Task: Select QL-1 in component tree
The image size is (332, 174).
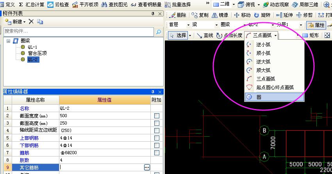Action: (x=32, y=47)
